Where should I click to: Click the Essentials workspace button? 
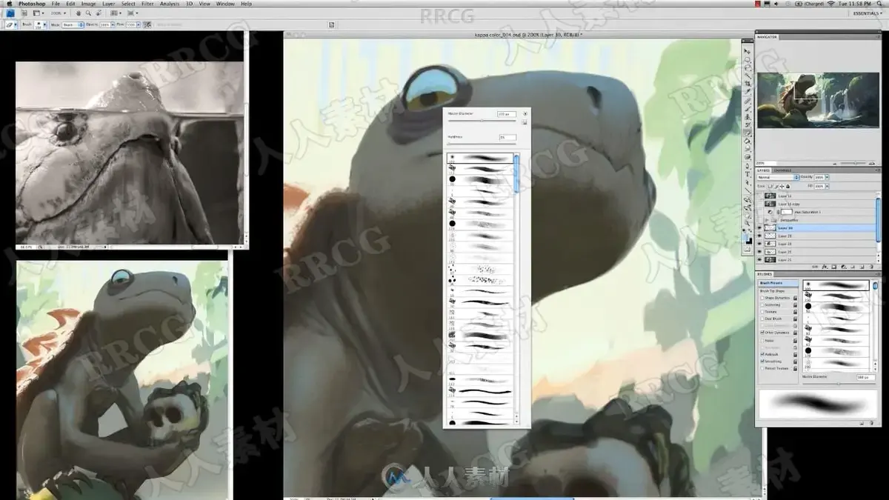(x=867, y=13)
